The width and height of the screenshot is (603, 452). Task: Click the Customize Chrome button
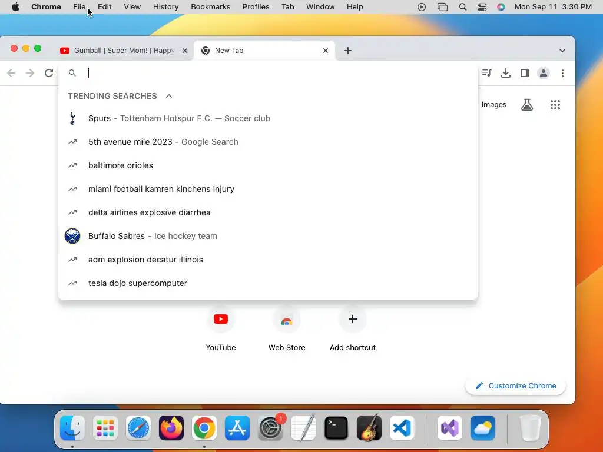pyautogui.click(x=516, y=386)
